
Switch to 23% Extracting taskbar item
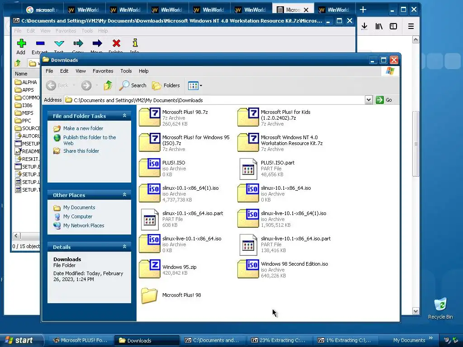(x=278, y=340)
